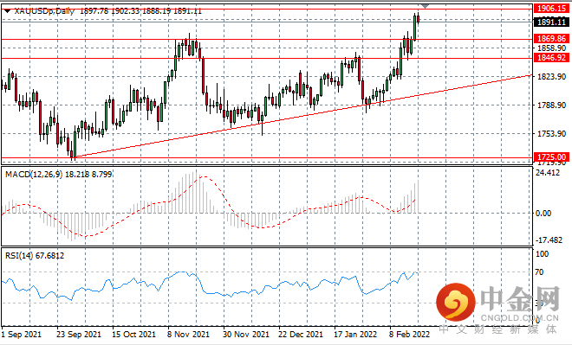
Task: Click the 1858.90 price axis value
Action: tap(551, 48)
